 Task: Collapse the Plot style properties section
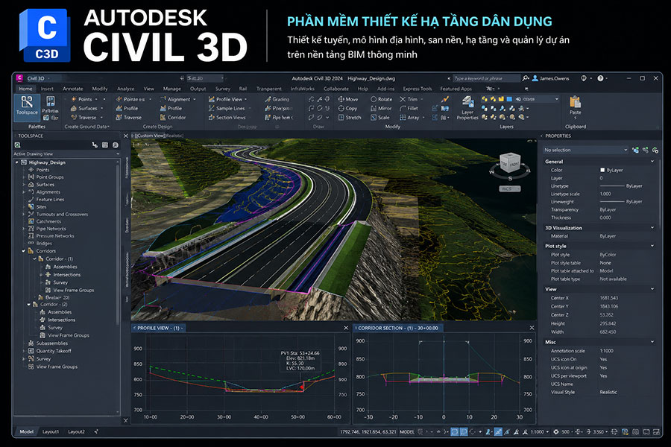click(652, 246)
